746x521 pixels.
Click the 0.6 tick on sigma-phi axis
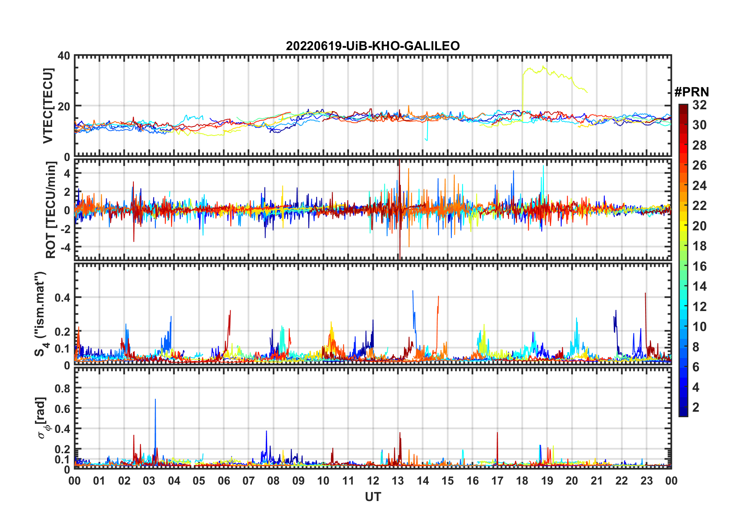63,409
